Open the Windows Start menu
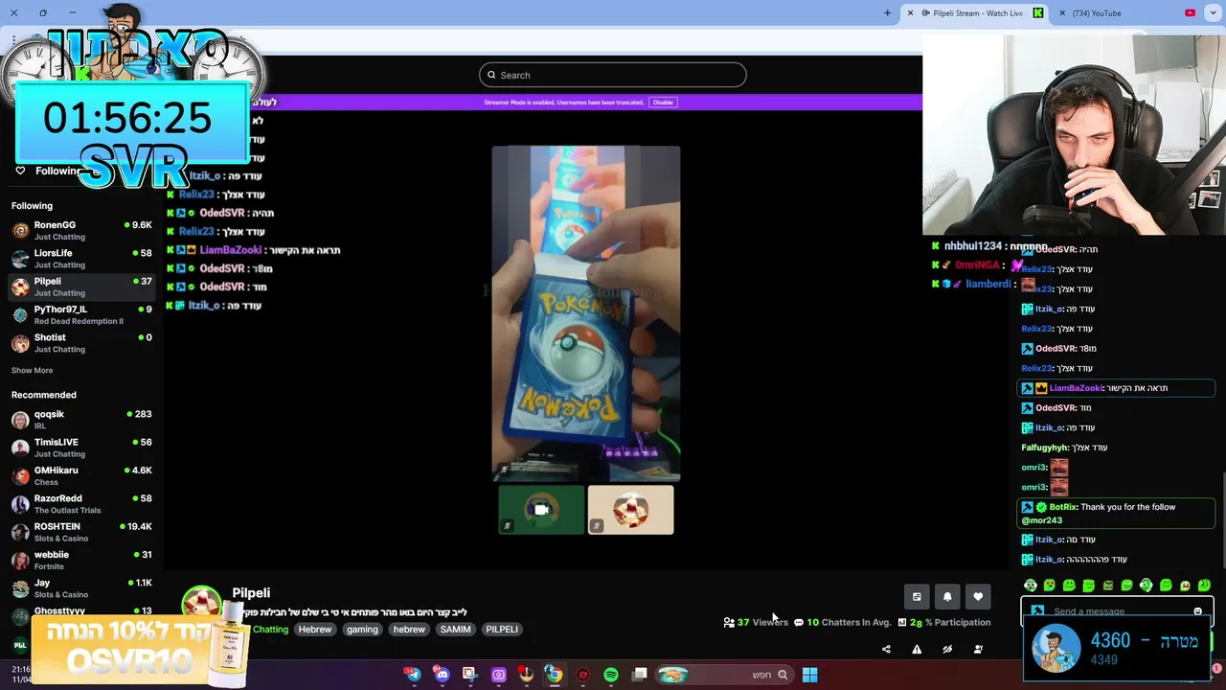 coord(809,675)
